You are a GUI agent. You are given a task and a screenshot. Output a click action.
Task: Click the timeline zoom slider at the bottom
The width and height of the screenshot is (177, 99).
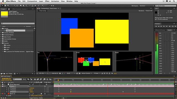(59, 98)
